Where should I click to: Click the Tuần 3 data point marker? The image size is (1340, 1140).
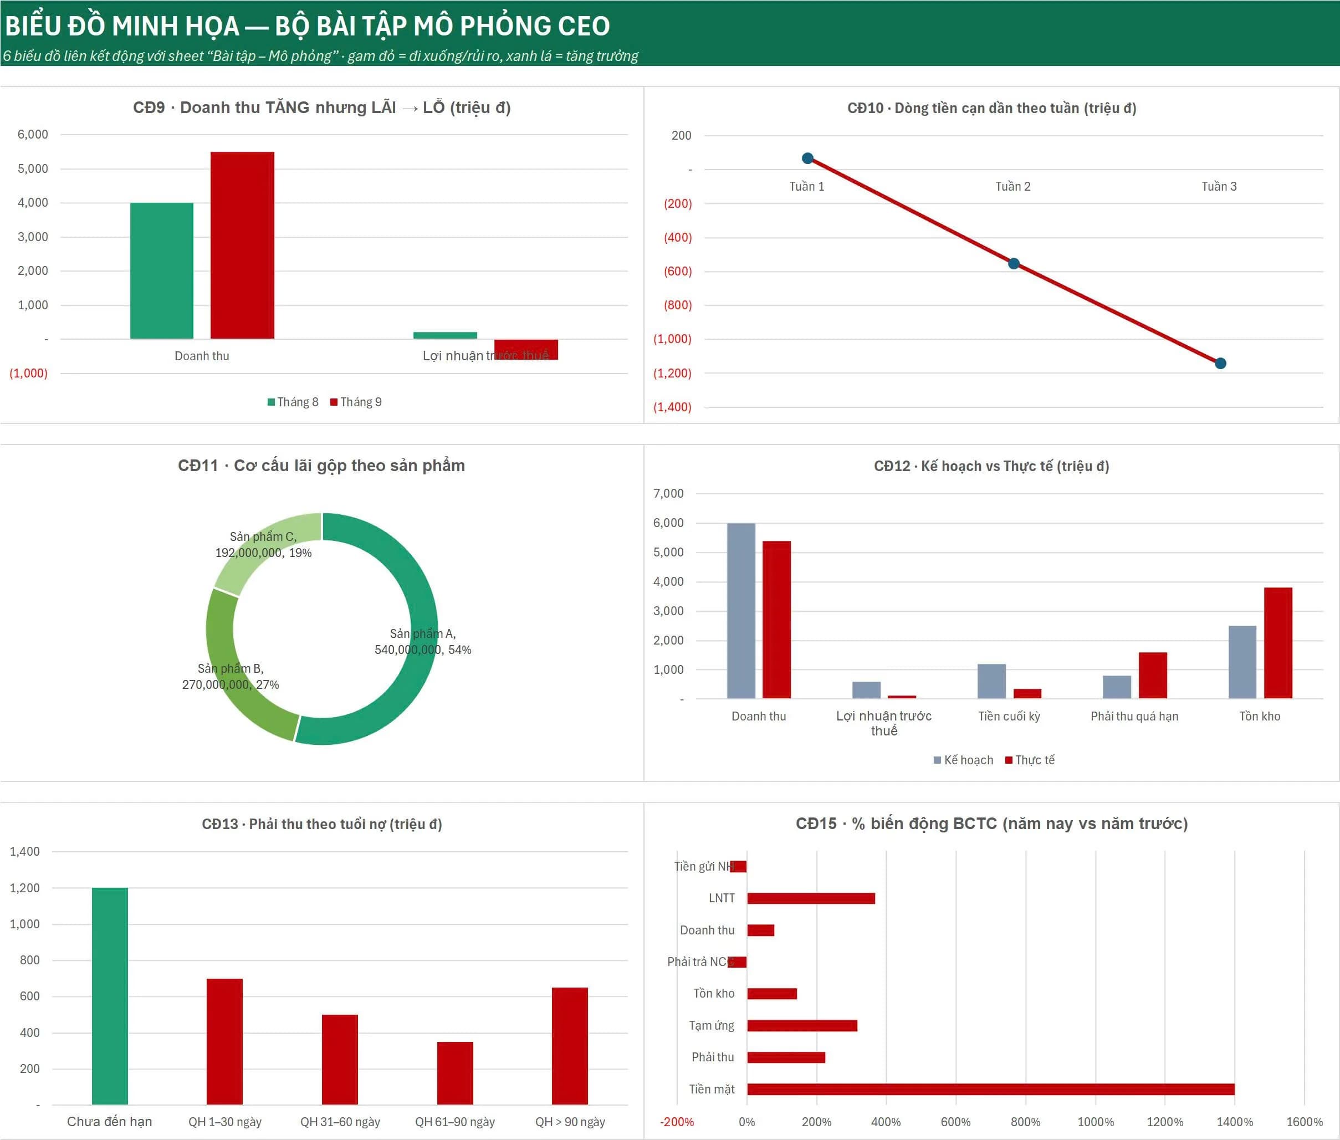click(x=1220, y=363)
